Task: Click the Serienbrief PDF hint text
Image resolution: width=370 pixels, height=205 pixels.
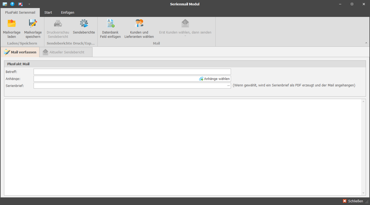Action: [x=294, y=85]
